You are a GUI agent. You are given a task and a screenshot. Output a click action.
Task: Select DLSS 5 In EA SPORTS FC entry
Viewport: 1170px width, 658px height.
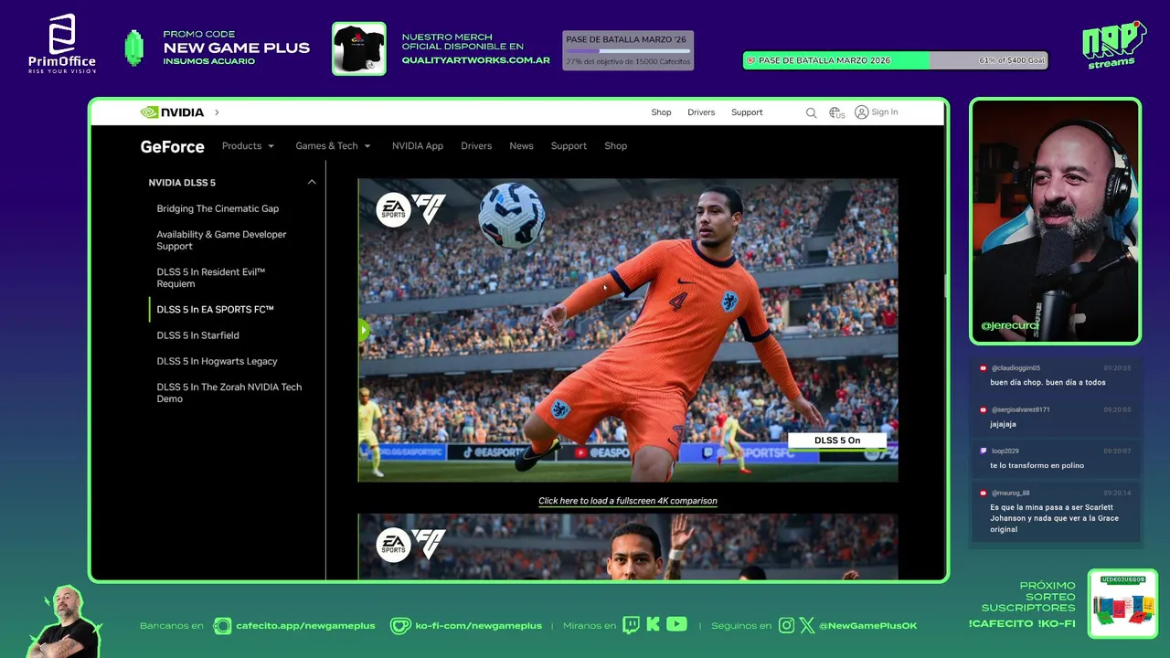[215, 310]
